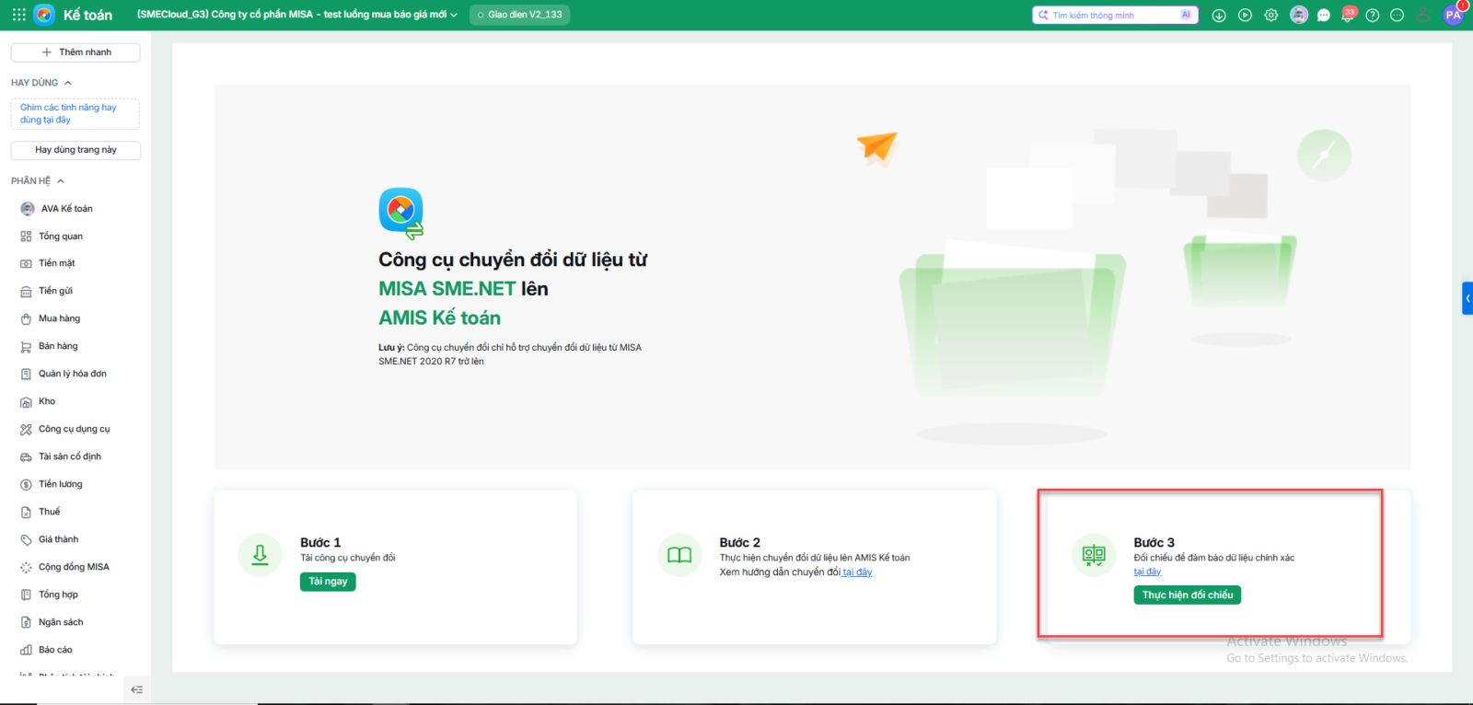Click the Tải ngay button
This screenshot has width=1473, height=705.
328,582
